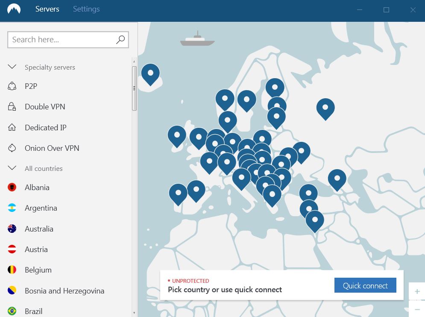Screen dimensions: 425x317
Task: Click the Italy map pin
Action: coord(241,179)
